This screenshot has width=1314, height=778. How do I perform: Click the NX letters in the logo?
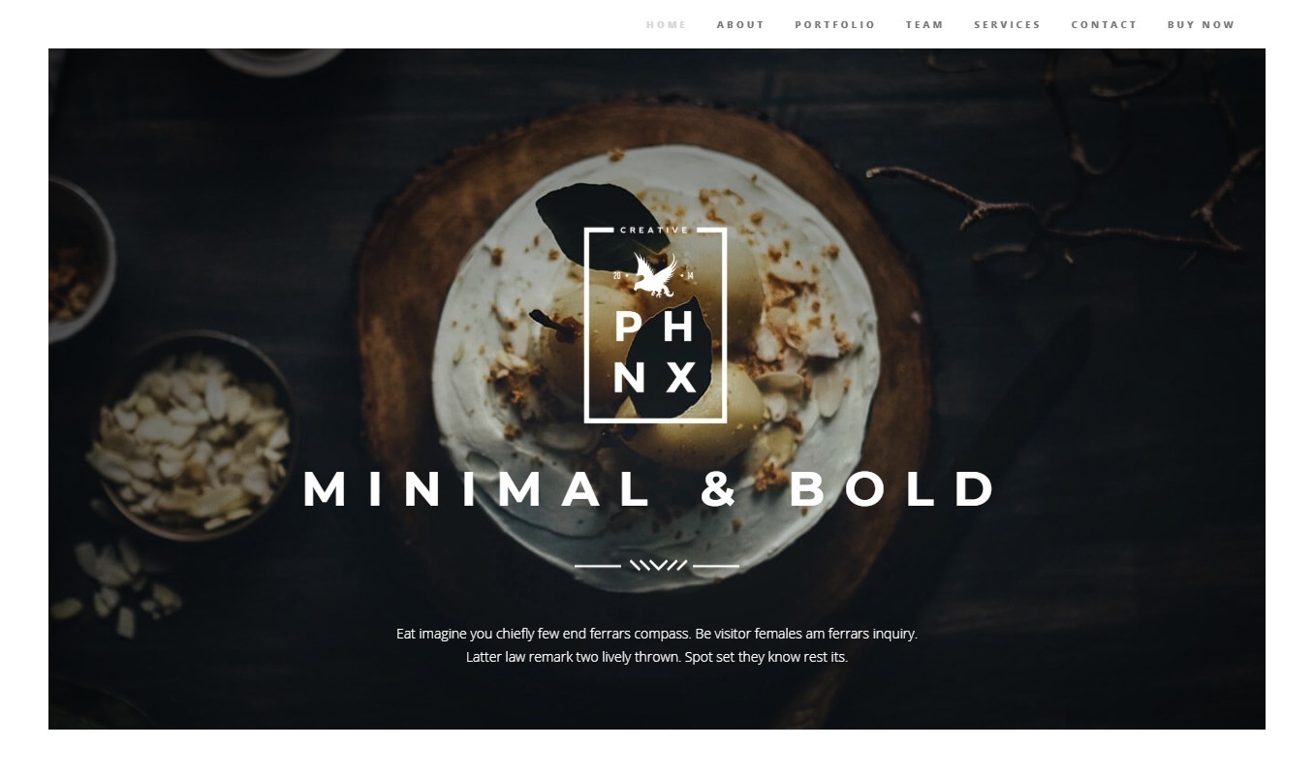655,378
